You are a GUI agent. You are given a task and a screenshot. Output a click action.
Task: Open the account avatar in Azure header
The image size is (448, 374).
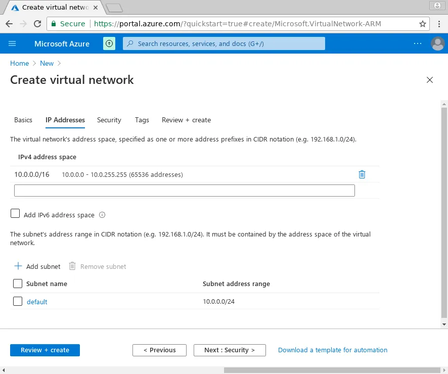pos(437,43)
